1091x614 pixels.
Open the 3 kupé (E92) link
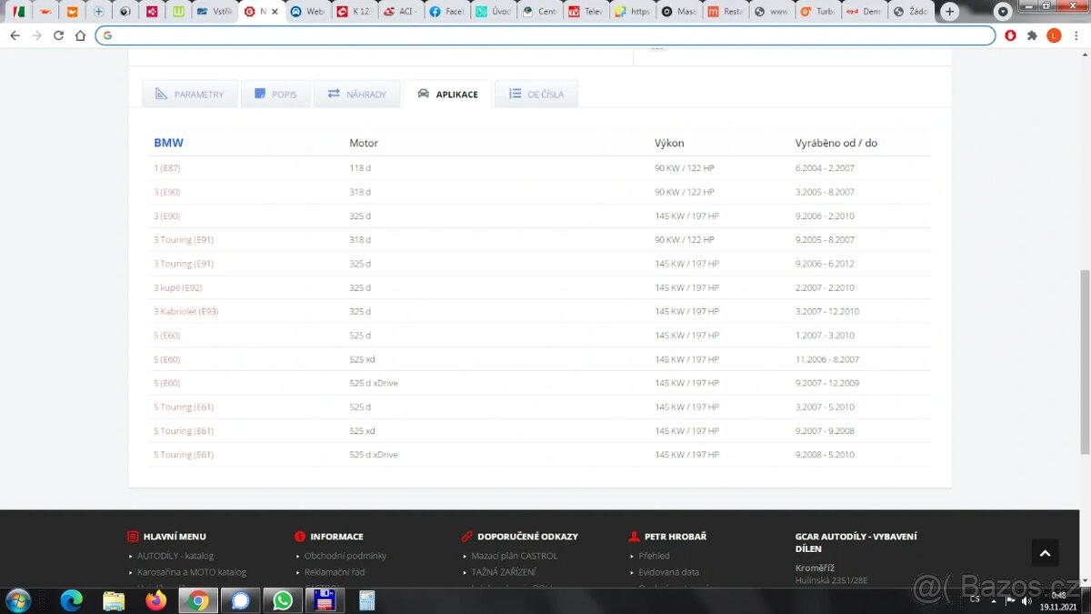click(177, 287)
